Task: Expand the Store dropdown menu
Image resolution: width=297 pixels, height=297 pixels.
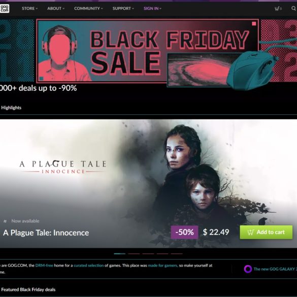Action: click(x=30, y=8)
